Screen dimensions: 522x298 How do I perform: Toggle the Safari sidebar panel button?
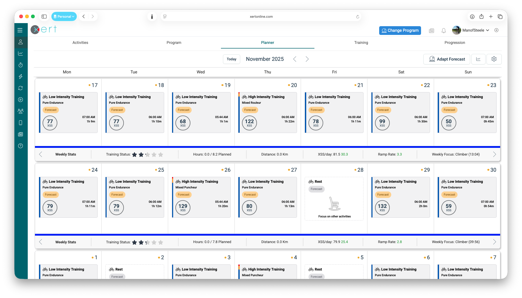[x=44, y=16]
